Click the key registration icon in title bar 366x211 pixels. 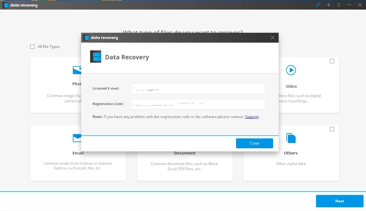click(x=318, y=5)
